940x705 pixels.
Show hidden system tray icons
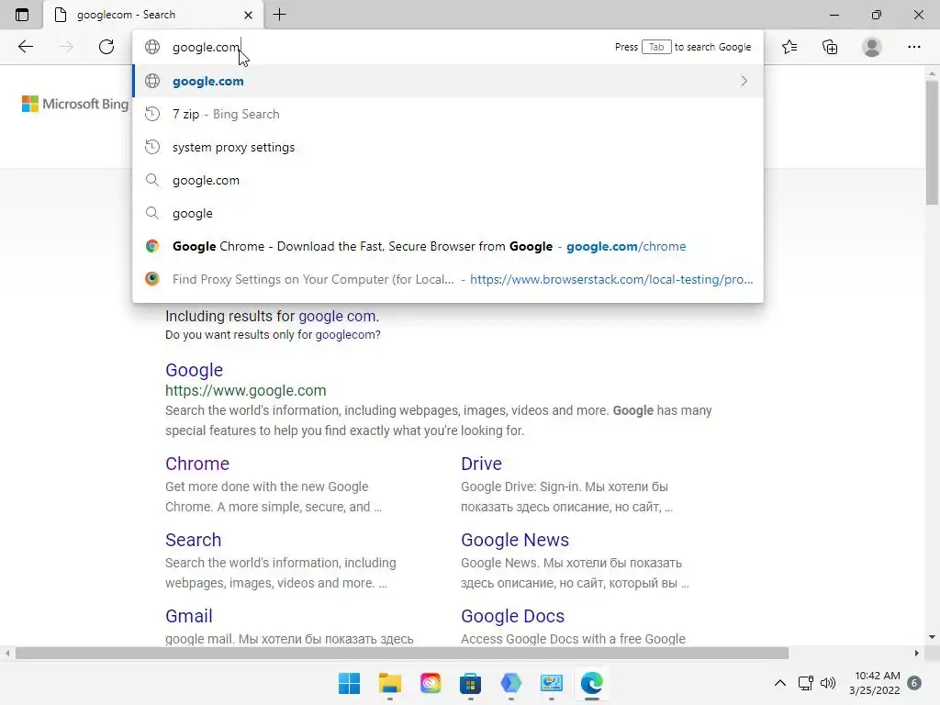(x=780, y=683)
